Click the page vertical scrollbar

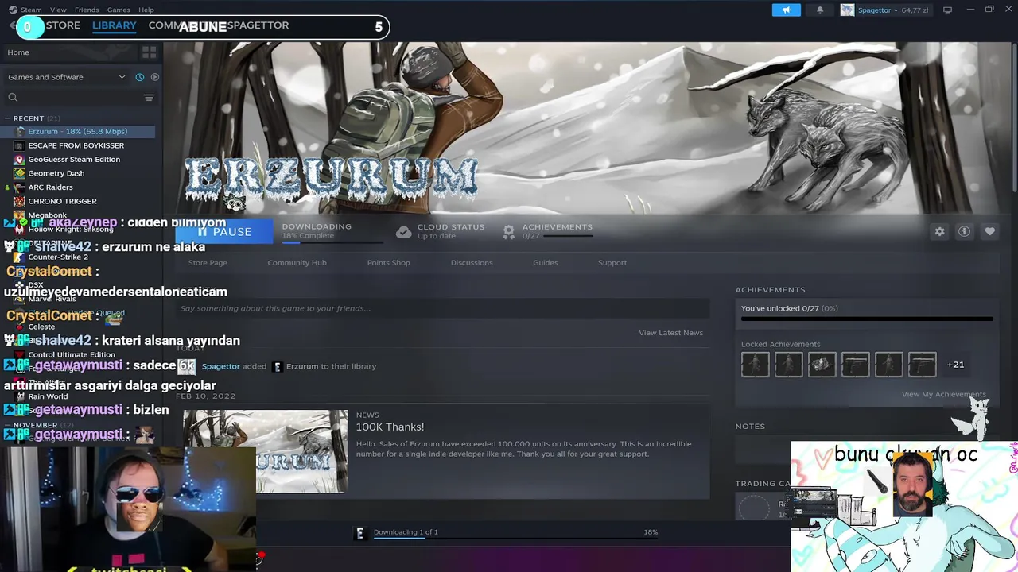tap(1014, 119)
